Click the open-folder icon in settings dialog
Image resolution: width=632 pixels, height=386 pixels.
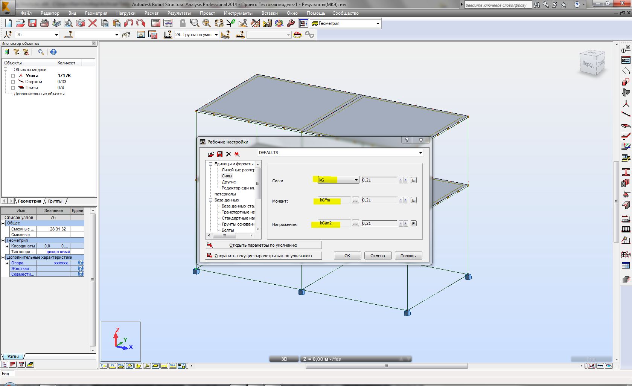(211, 154)
